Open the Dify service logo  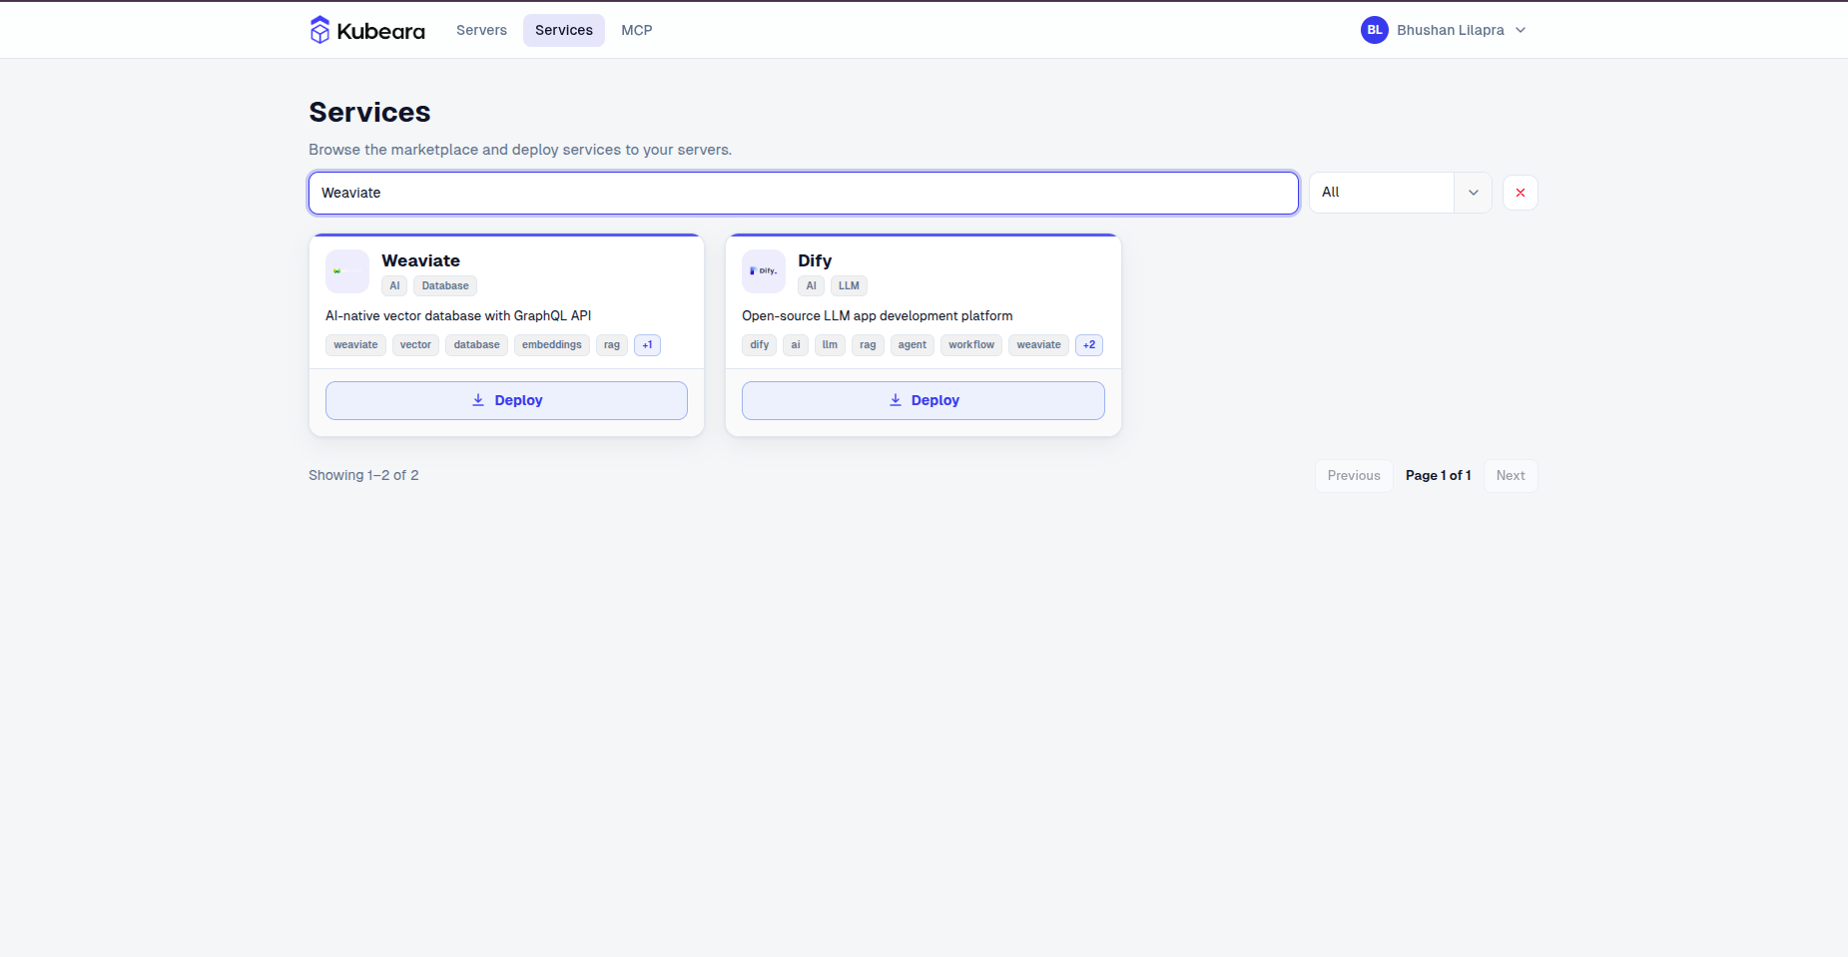[x=764, y=271]
